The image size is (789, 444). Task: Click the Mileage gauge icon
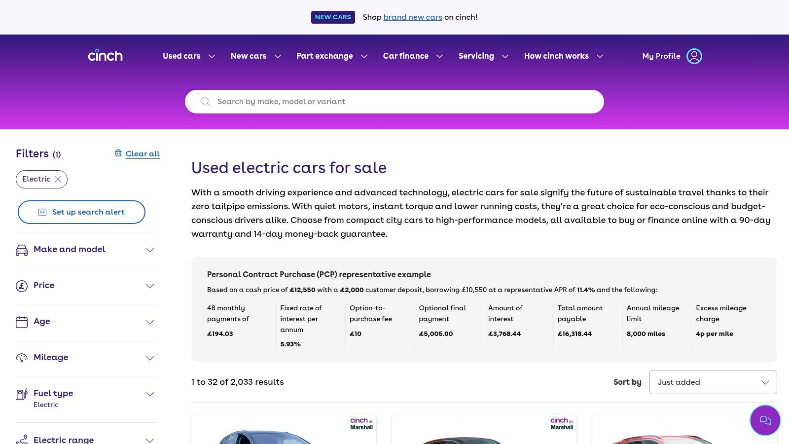[x=22, y=358]
